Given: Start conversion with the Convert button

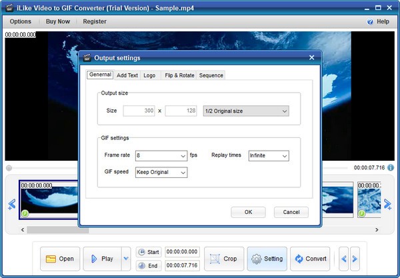Looking at the screenshot, I should tap(309, 259).
